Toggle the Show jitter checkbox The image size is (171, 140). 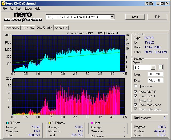coord(136,100)
